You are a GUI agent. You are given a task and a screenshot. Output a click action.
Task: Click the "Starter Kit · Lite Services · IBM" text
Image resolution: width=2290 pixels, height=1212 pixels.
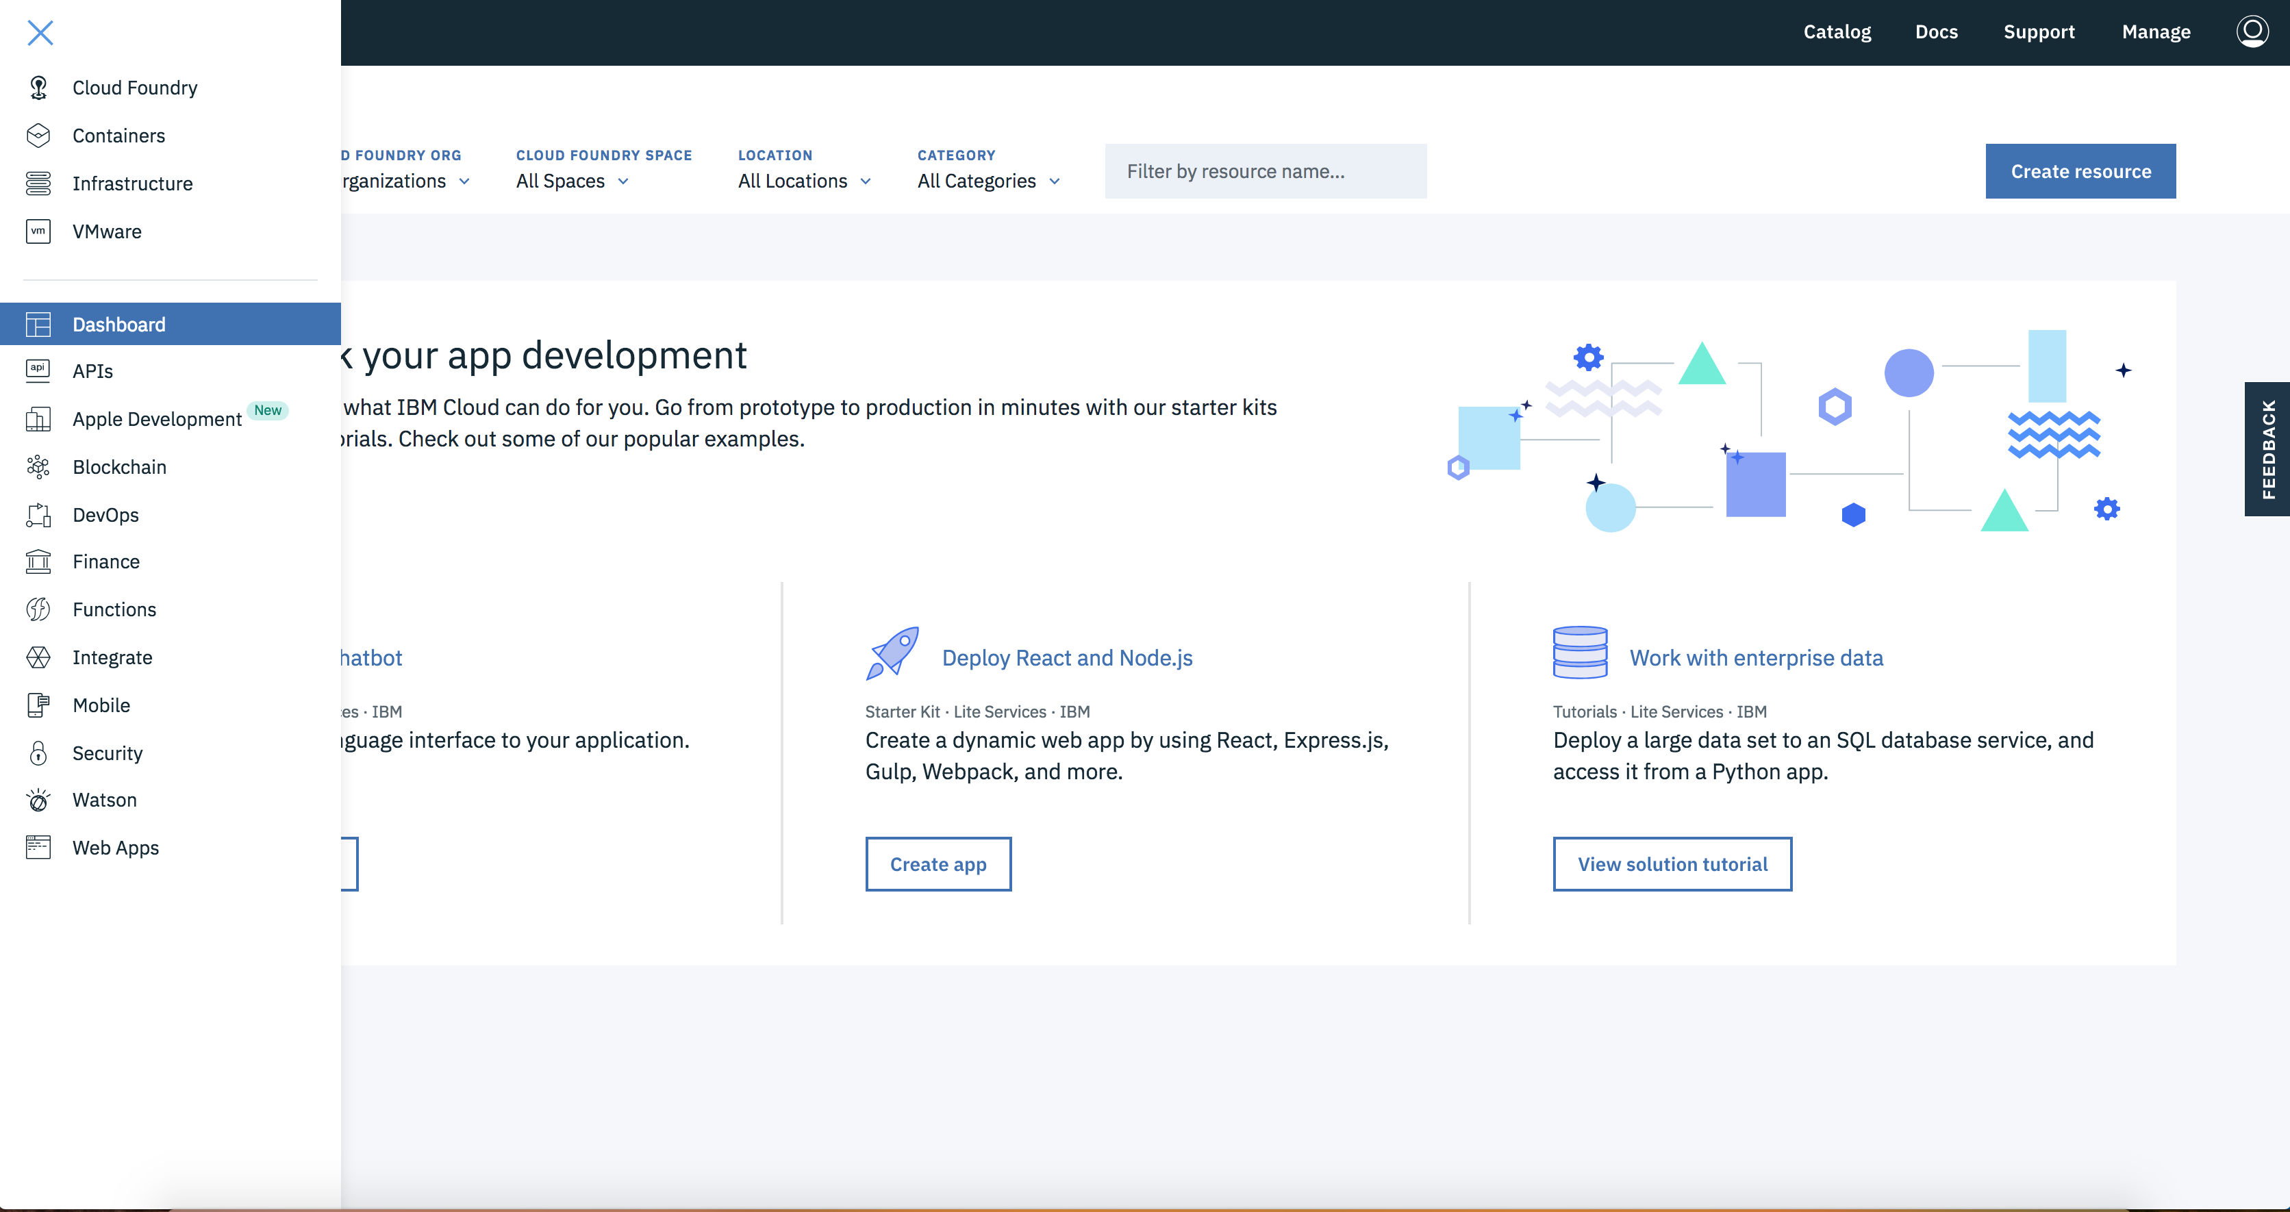[977, 711]
